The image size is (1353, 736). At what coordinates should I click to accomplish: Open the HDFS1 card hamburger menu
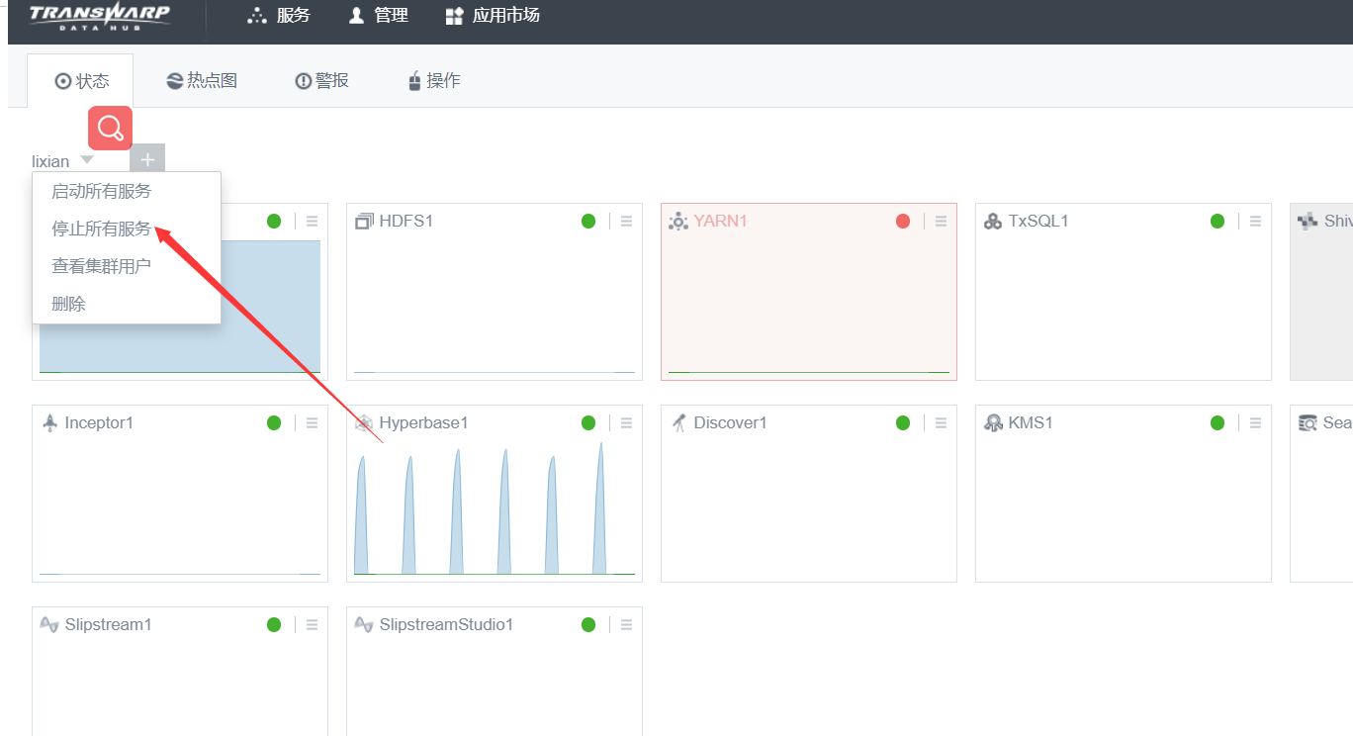click(626, 222)
